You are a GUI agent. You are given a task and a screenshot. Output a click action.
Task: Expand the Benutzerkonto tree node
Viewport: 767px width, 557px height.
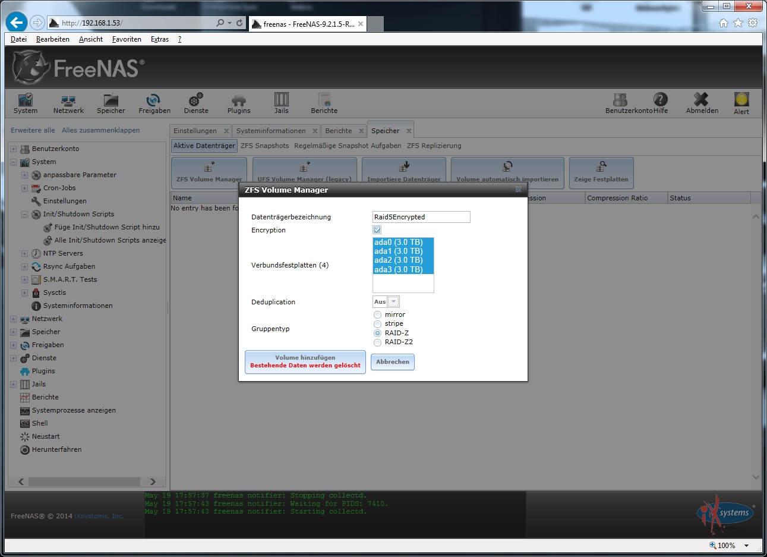(x=13, y=149)
